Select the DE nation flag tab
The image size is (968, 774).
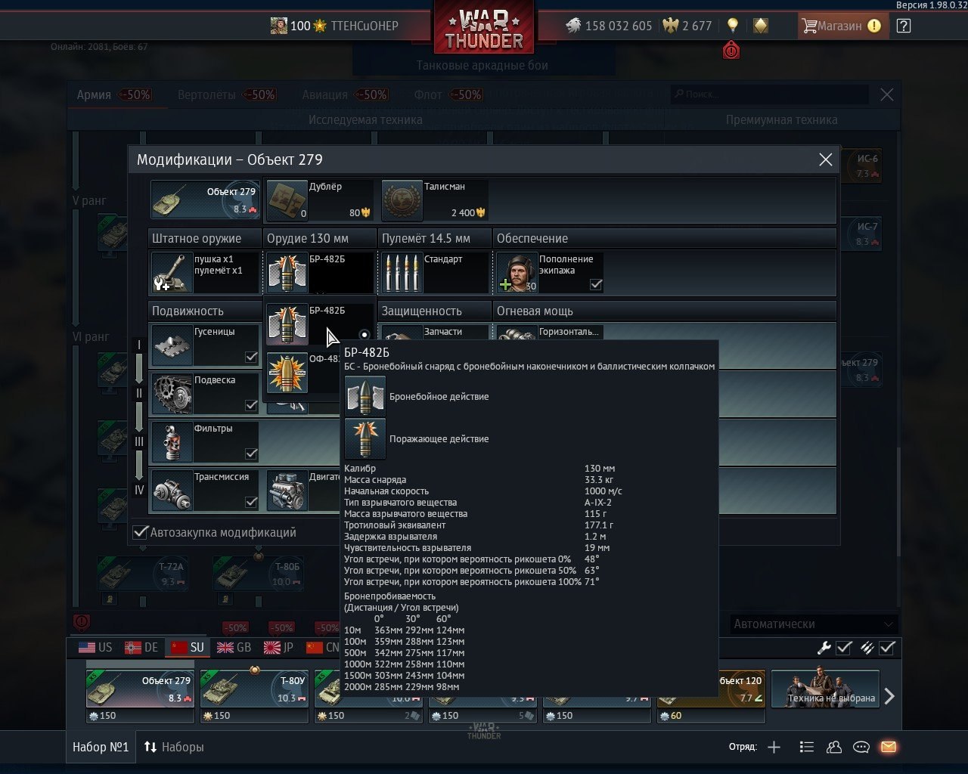141,647
